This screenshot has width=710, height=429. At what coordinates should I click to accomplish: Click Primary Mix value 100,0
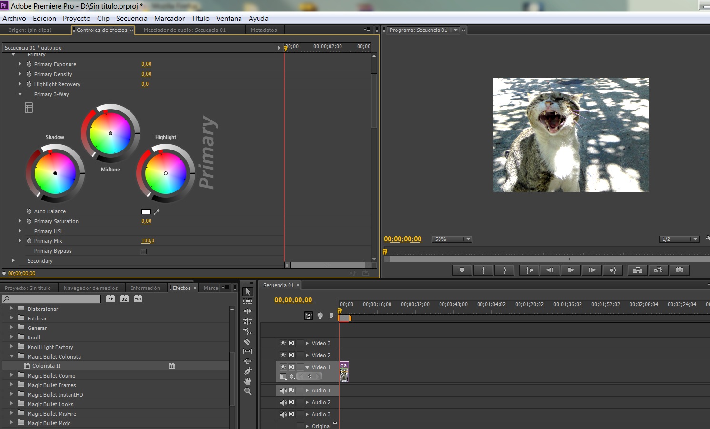pos(148,241)
